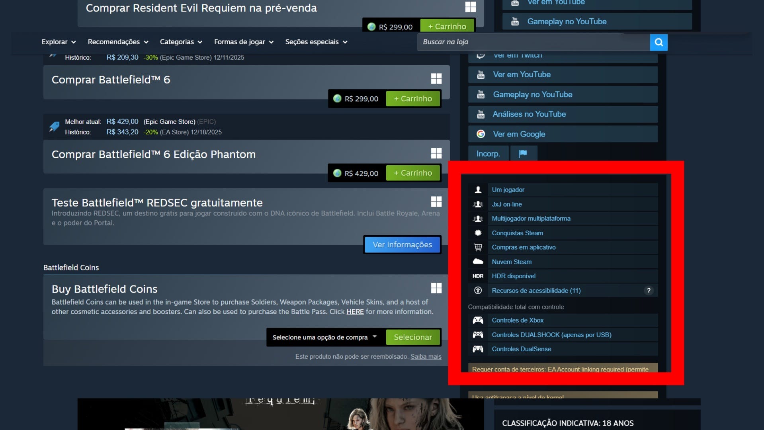
Task: Click the JxJ on-line players icon
Action: [478, 204]
